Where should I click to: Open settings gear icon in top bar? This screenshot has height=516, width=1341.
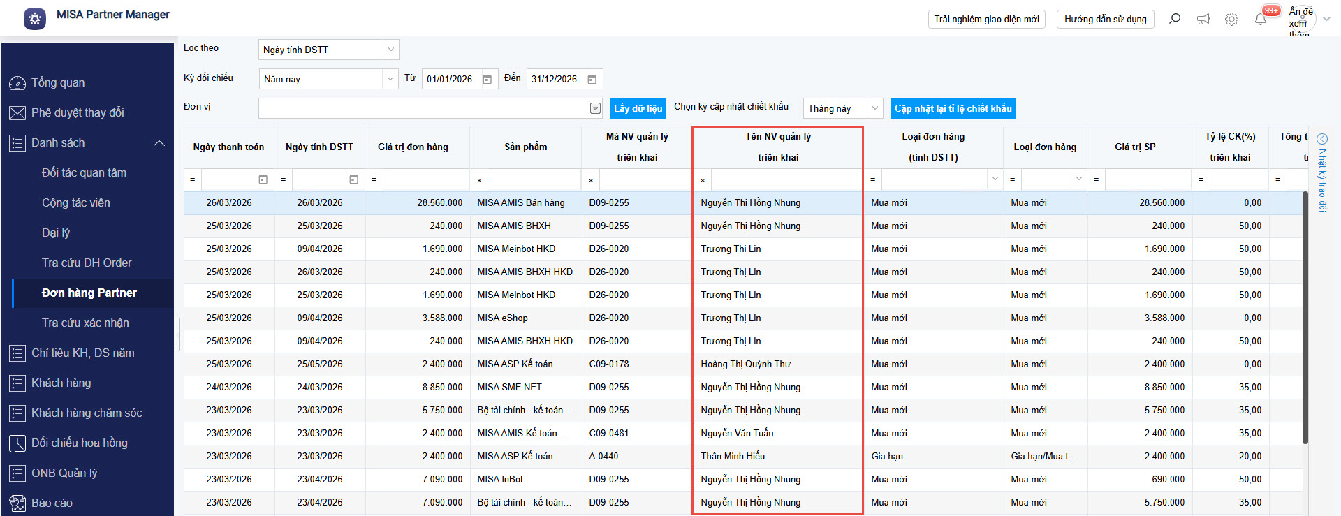click(x=1231, y=20)
